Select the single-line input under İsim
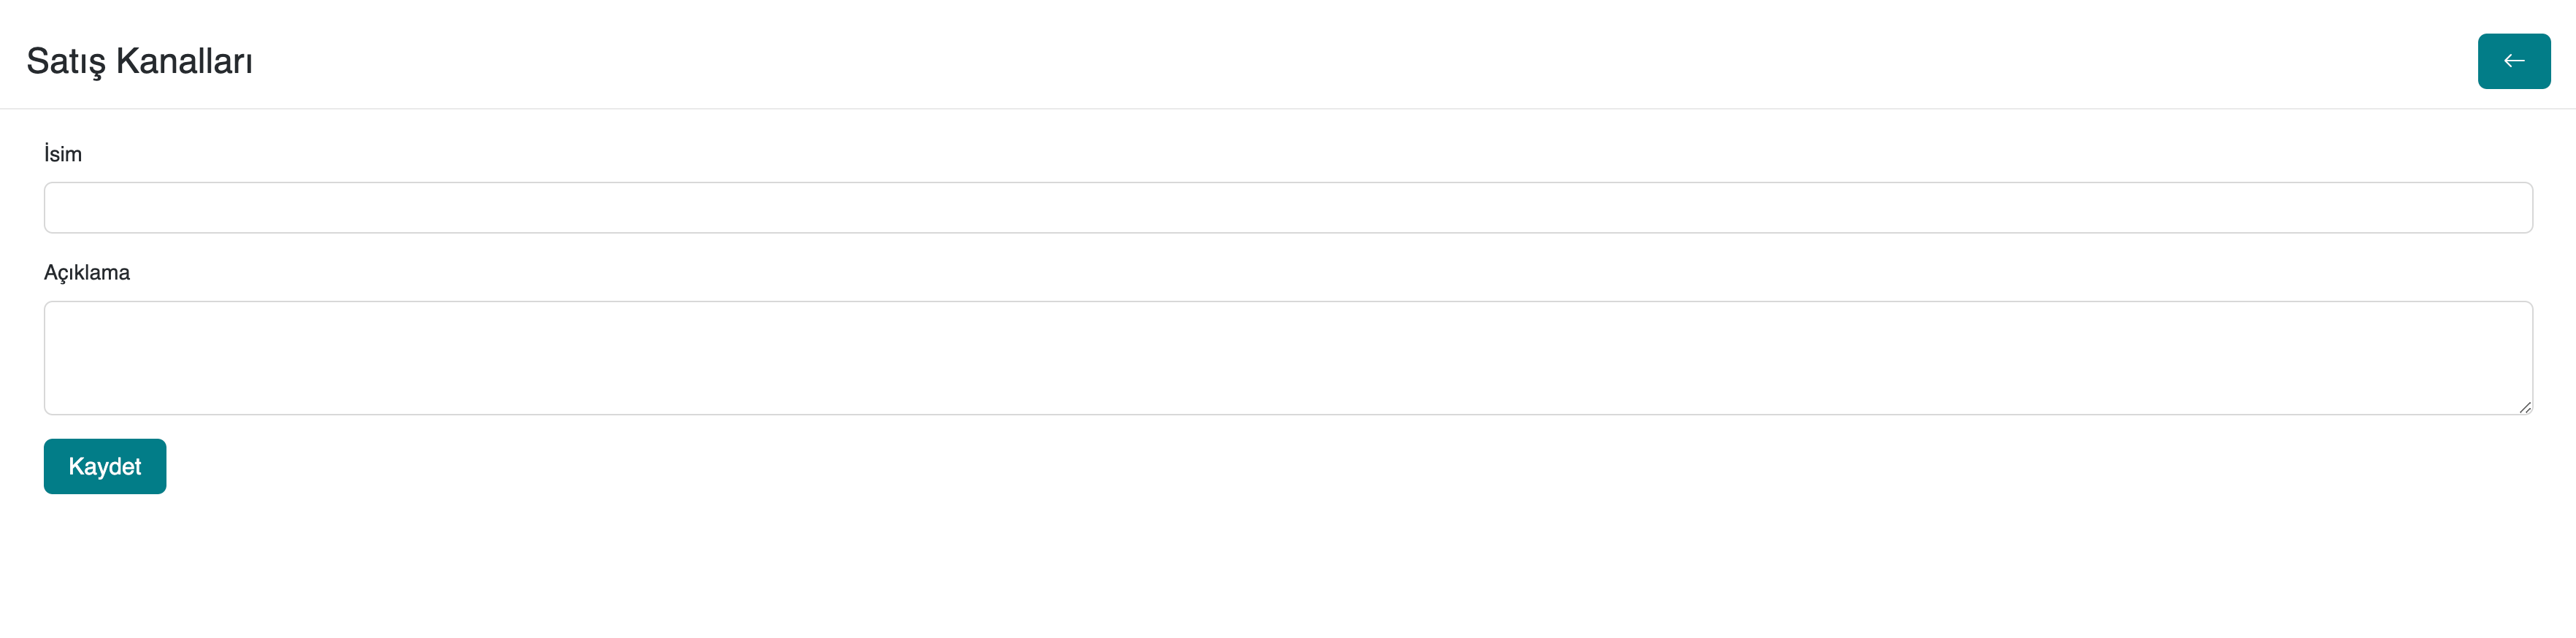 pos(1287,208)
